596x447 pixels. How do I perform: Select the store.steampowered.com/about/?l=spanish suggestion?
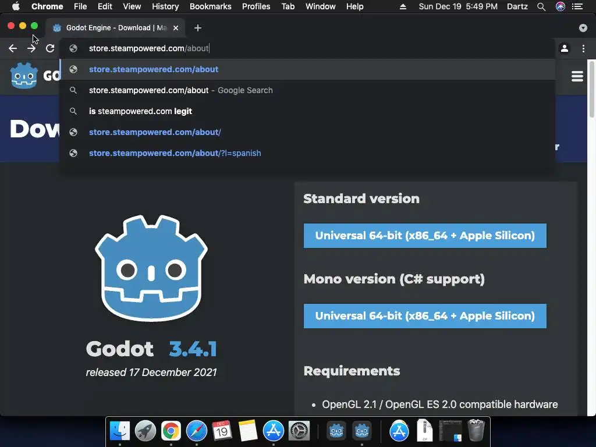pos(307,153)
